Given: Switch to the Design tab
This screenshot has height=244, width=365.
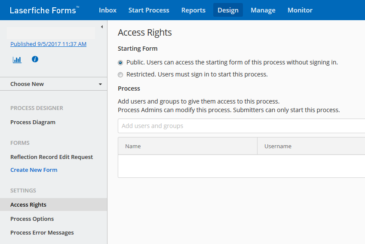Looking at the screenshot, I should [x=228, y=10].
